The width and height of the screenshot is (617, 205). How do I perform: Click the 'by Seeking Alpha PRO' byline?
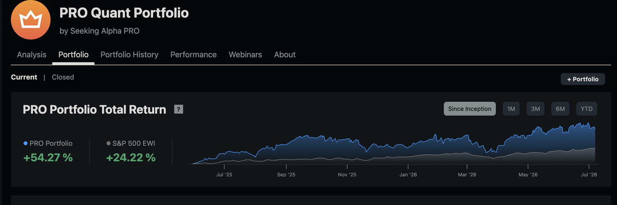[99, 31]
